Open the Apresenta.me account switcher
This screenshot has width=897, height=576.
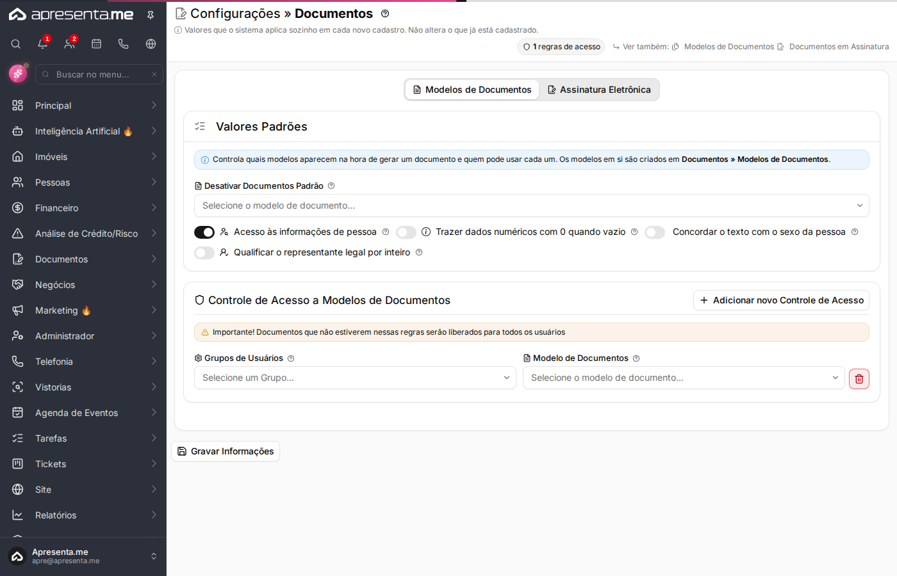83,556
